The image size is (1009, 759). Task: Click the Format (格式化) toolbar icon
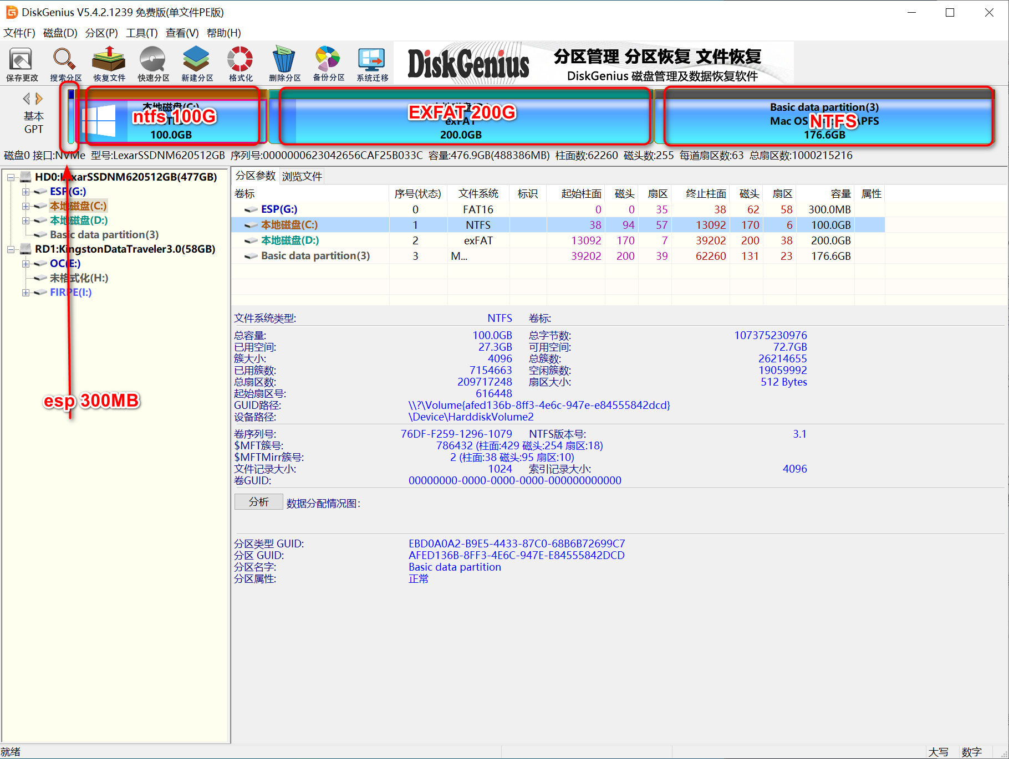241,64
